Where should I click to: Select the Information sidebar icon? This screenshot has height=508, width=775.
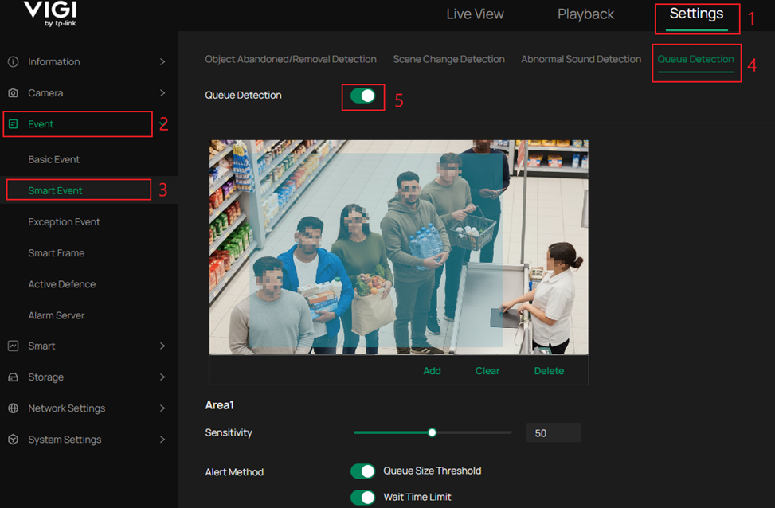pos(11,61)
